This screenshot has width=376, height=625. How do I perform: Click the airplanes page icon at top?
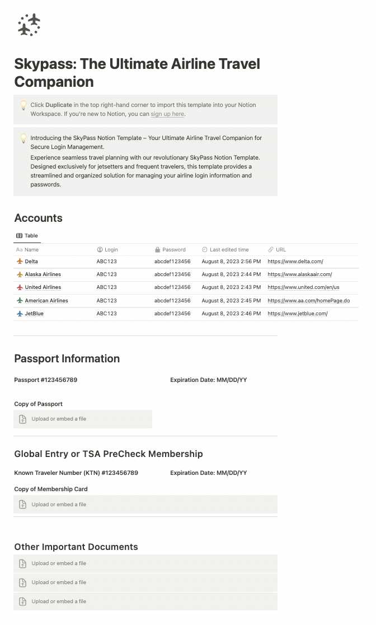(29, 25)
